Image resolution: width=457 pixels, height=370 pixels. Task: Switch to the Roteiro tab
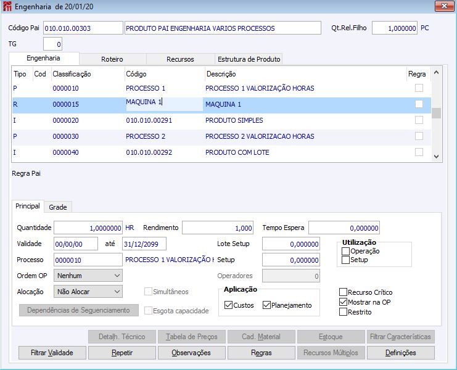pyautogui.click(x=113, y=59)
